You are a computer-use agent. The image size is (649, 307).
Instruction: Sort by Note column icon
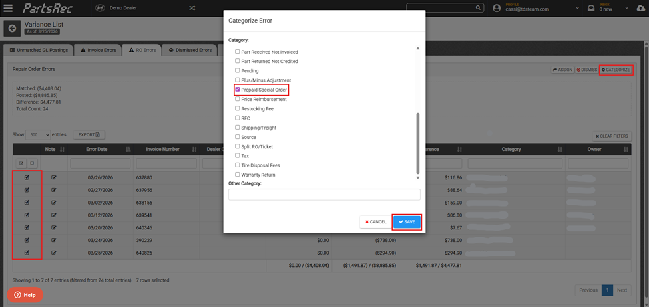tap(63, 149)
